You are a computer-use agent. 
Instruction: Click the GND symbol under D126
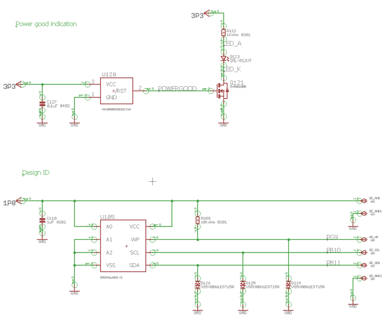(x=198, y=312)
